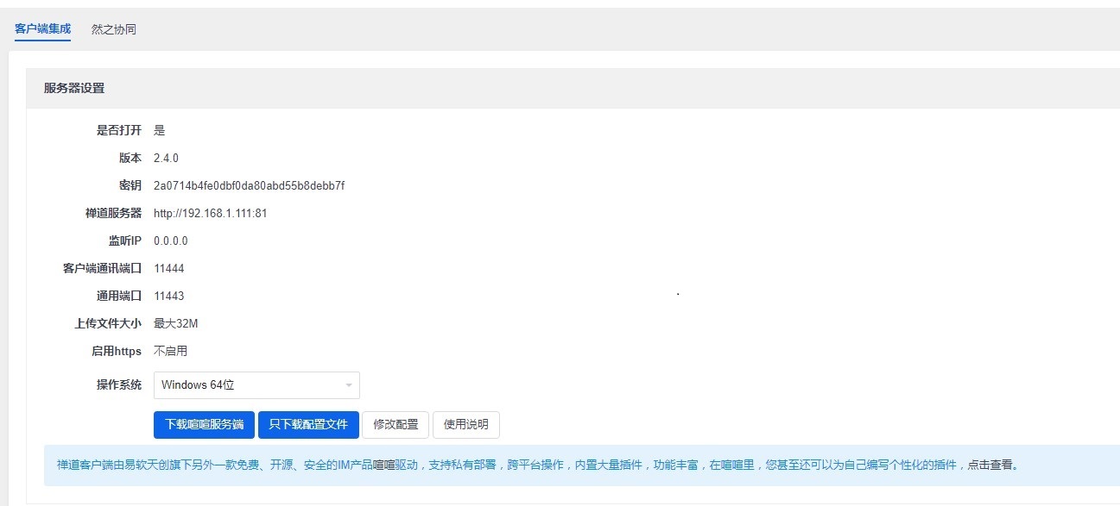Open the 使用说明 instructions
The height and width of the screenshot is (506, 1120).
click(x=467, y=424)
